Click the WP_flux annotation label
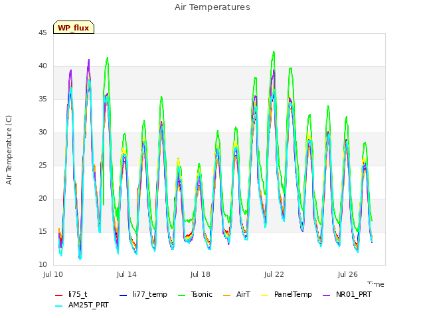This screenshot has width=425, height=318. coord(74,28)
